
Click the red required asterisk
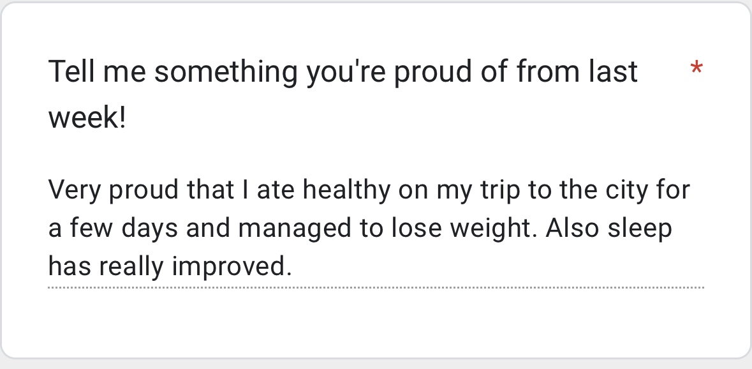[697, 69]
